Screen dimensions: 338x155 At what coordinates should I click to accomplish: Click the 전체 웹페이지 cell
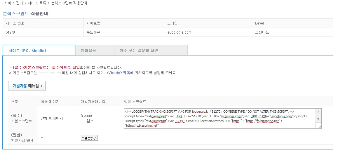pos(58,118)
